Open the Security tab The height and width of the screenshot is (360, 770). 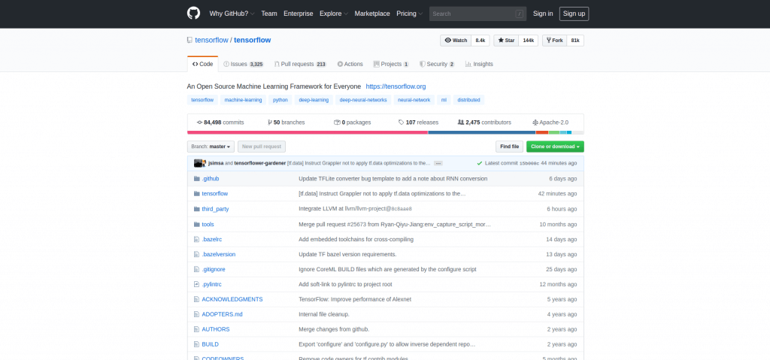point(437,64)
